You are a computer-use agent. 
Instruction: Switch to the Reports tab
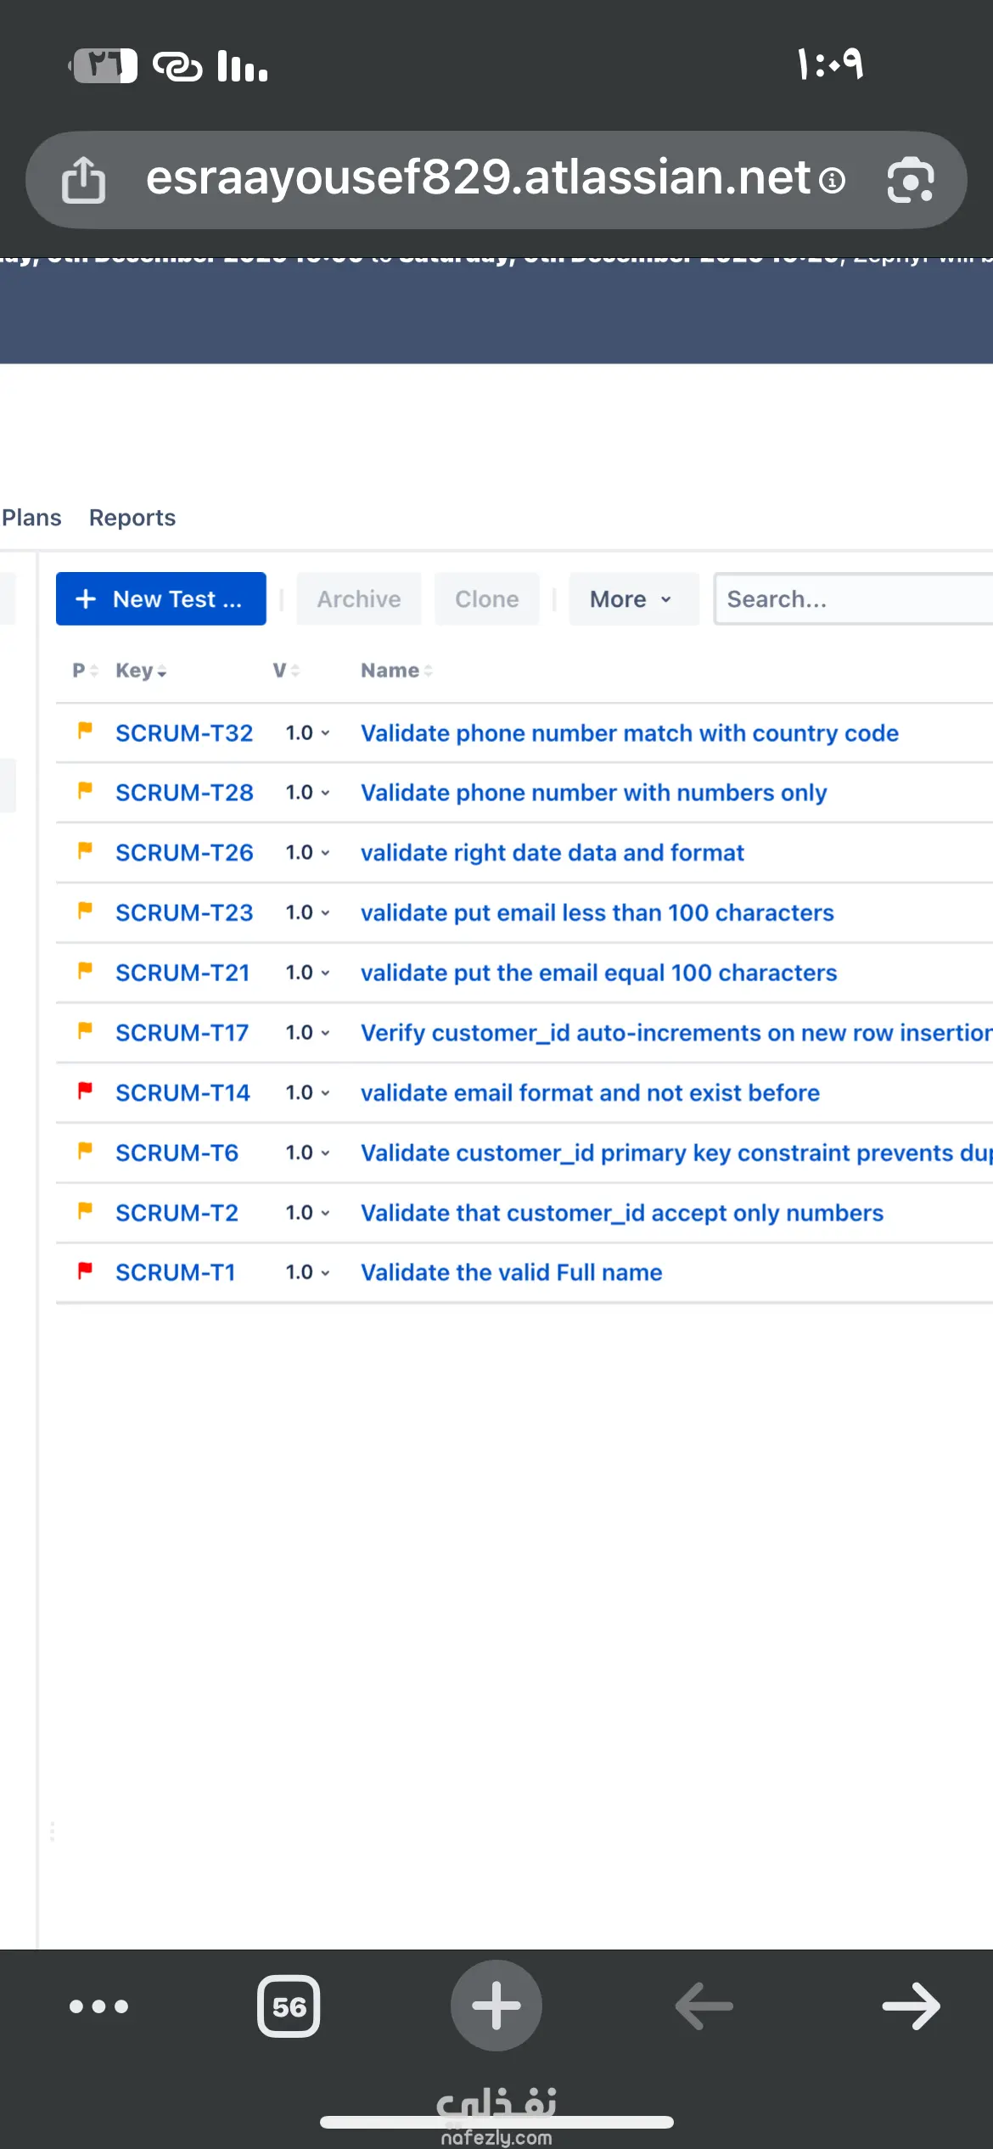(132, 518)
